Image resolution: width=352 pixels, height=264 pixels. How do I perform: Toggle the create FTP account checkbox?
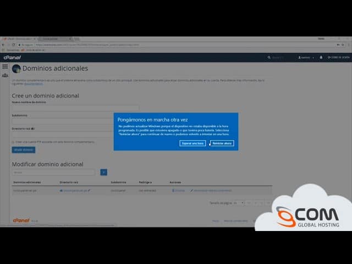point(13,142)
